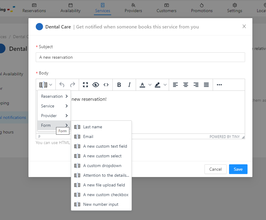
Task: Select the preview eye icon
Action: coord(95,85)
